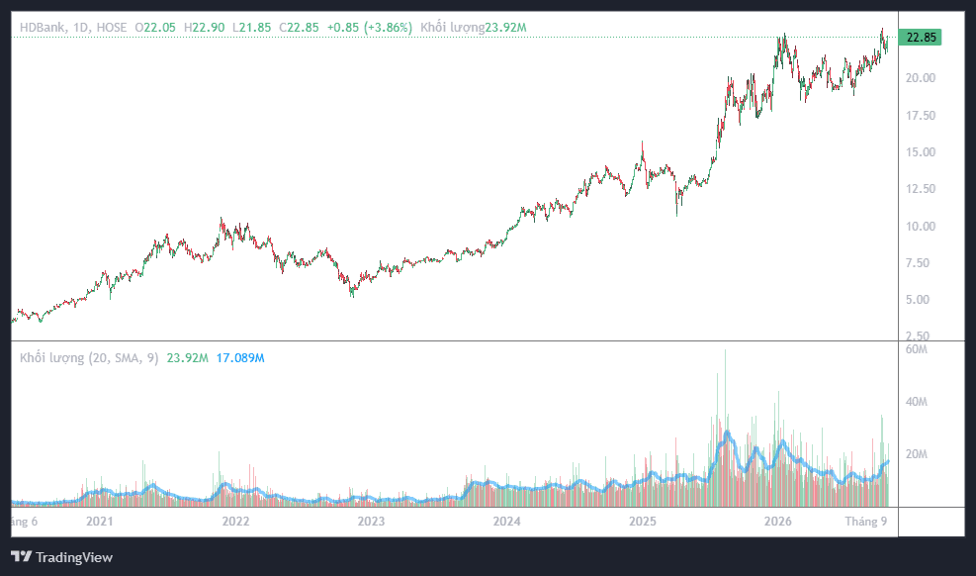Screen dimensions: 976x576
Task: Click the "Khối lượng (20, SMA, 9)" indicator legend
Action: click(x=89, y=358)
